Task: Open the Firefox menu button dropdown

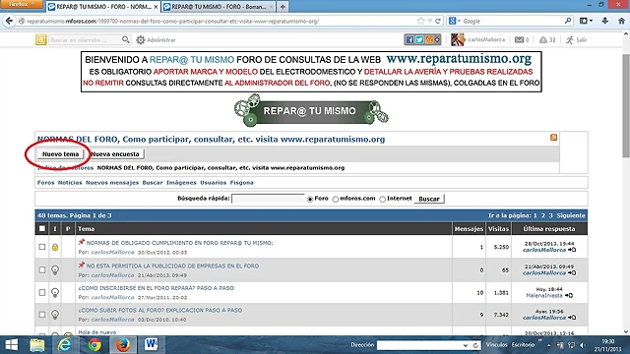Action: (22, 4)
